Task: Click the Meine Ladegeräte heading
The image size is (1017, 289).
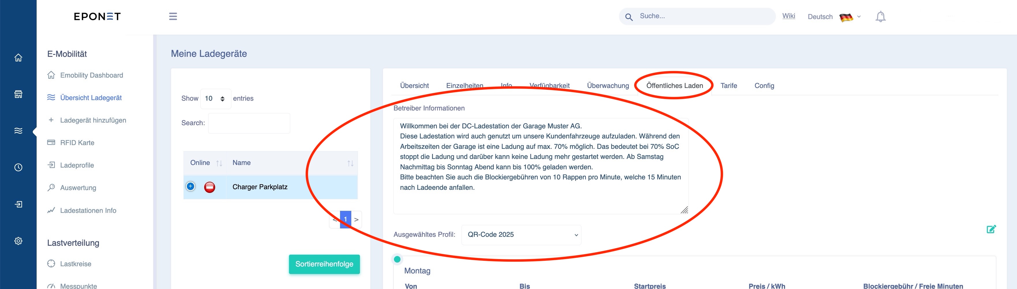Action: coord(209,54)
